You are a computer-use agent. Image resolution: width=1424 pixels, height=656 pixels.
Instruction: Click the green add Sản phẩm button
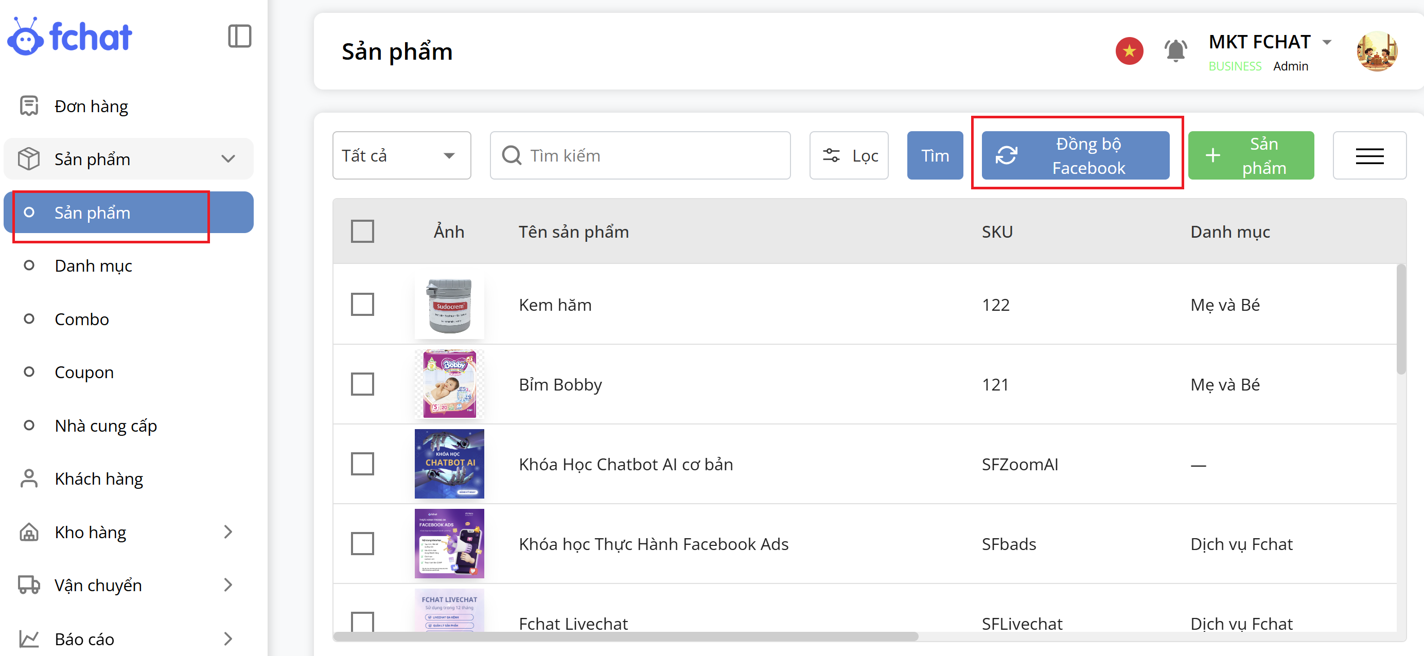1251,156
